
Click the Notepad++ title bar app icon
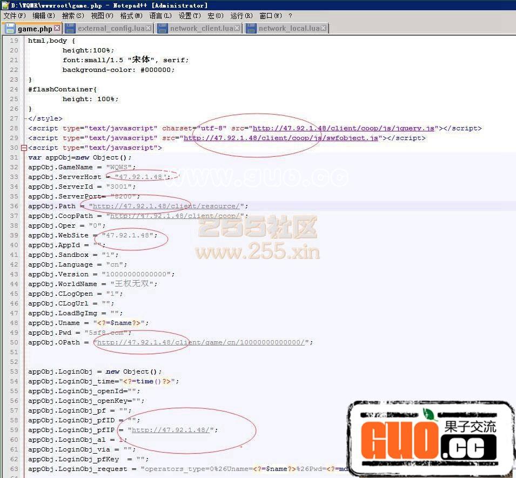[x=5, y=5]
